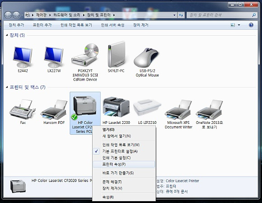Click the Forward navigation arrow
Screen dimensions: 262x203
tap(16, 15)
